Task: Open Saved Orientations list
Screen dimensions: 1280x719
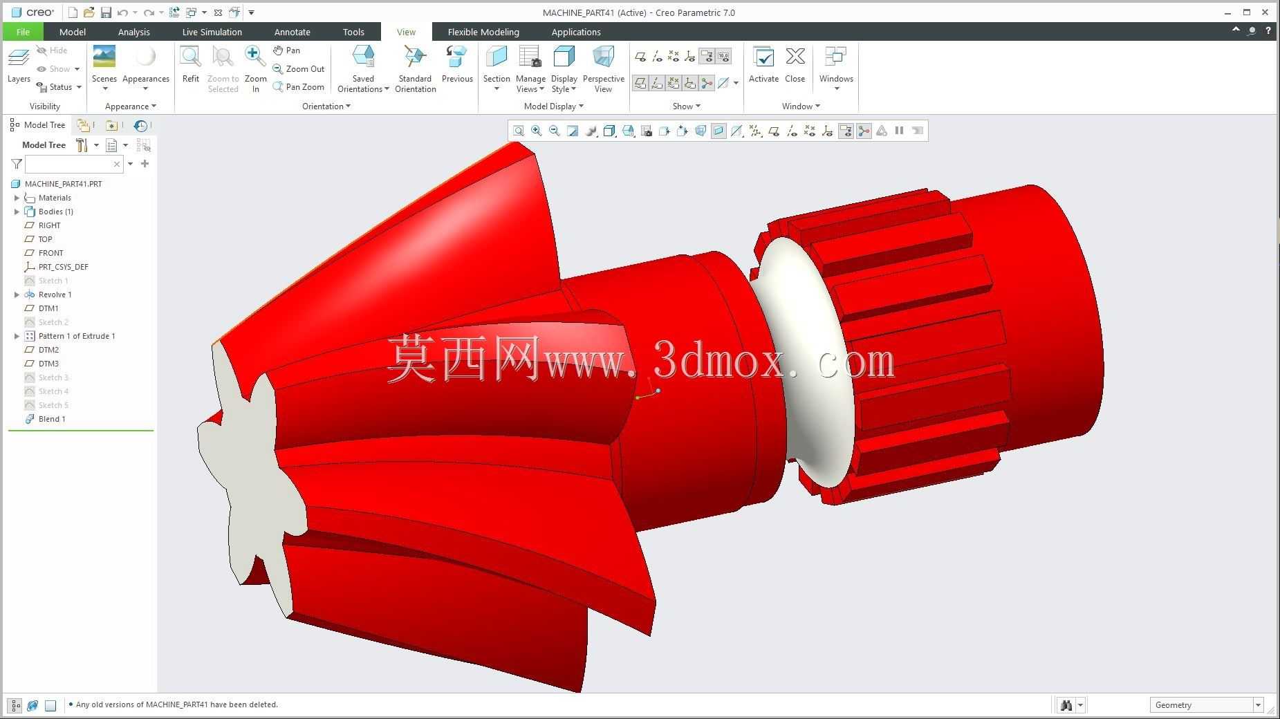Action: pos(363,68)
